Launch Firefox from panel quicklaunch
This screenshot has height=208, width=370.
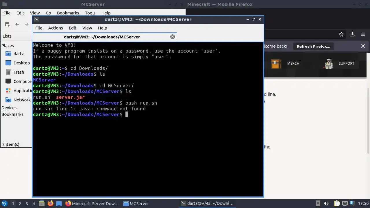[50, 203]
